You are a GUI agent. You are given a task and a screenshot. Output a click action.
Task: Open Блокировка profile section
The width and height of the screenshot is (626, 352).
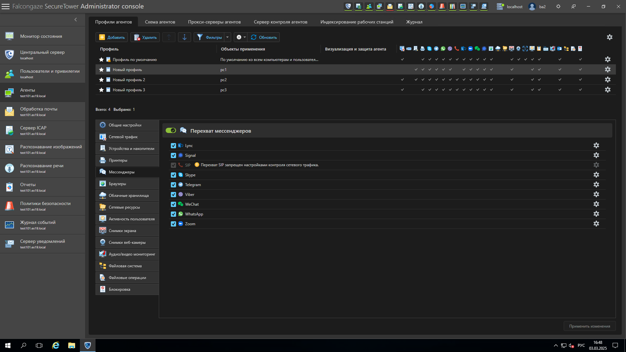(127, 289)
